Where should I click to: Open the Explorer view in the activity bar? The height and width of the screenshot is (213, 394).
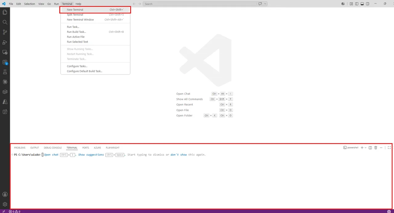point(5,12)
